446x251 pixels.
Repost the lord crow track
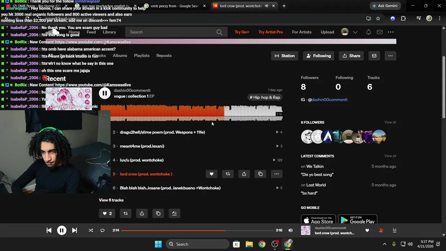228,174
